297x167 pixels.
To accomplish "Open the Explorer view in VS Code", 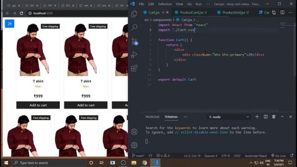I will click(x=134, y=14).
